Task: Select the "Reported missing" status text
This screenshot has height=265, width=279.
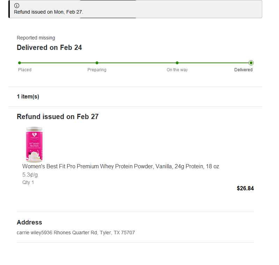Action: (x=36, y=38)
